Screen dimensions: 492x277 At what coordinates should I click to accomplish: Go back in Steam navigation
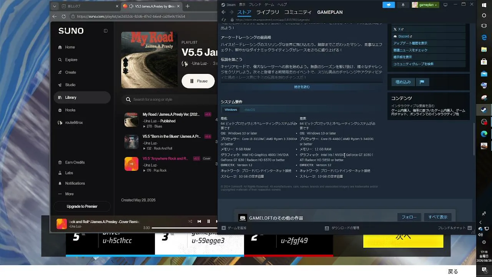click(224, 12)
